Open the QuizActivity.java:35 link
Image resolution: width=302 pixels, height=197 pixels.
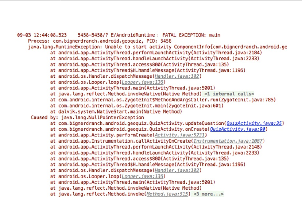tap(254, 123)
